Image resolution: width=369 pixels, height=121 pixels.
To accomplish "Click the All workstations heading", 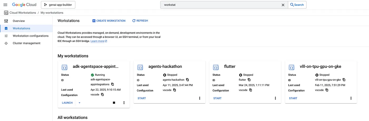I will (x=72, y=118).
